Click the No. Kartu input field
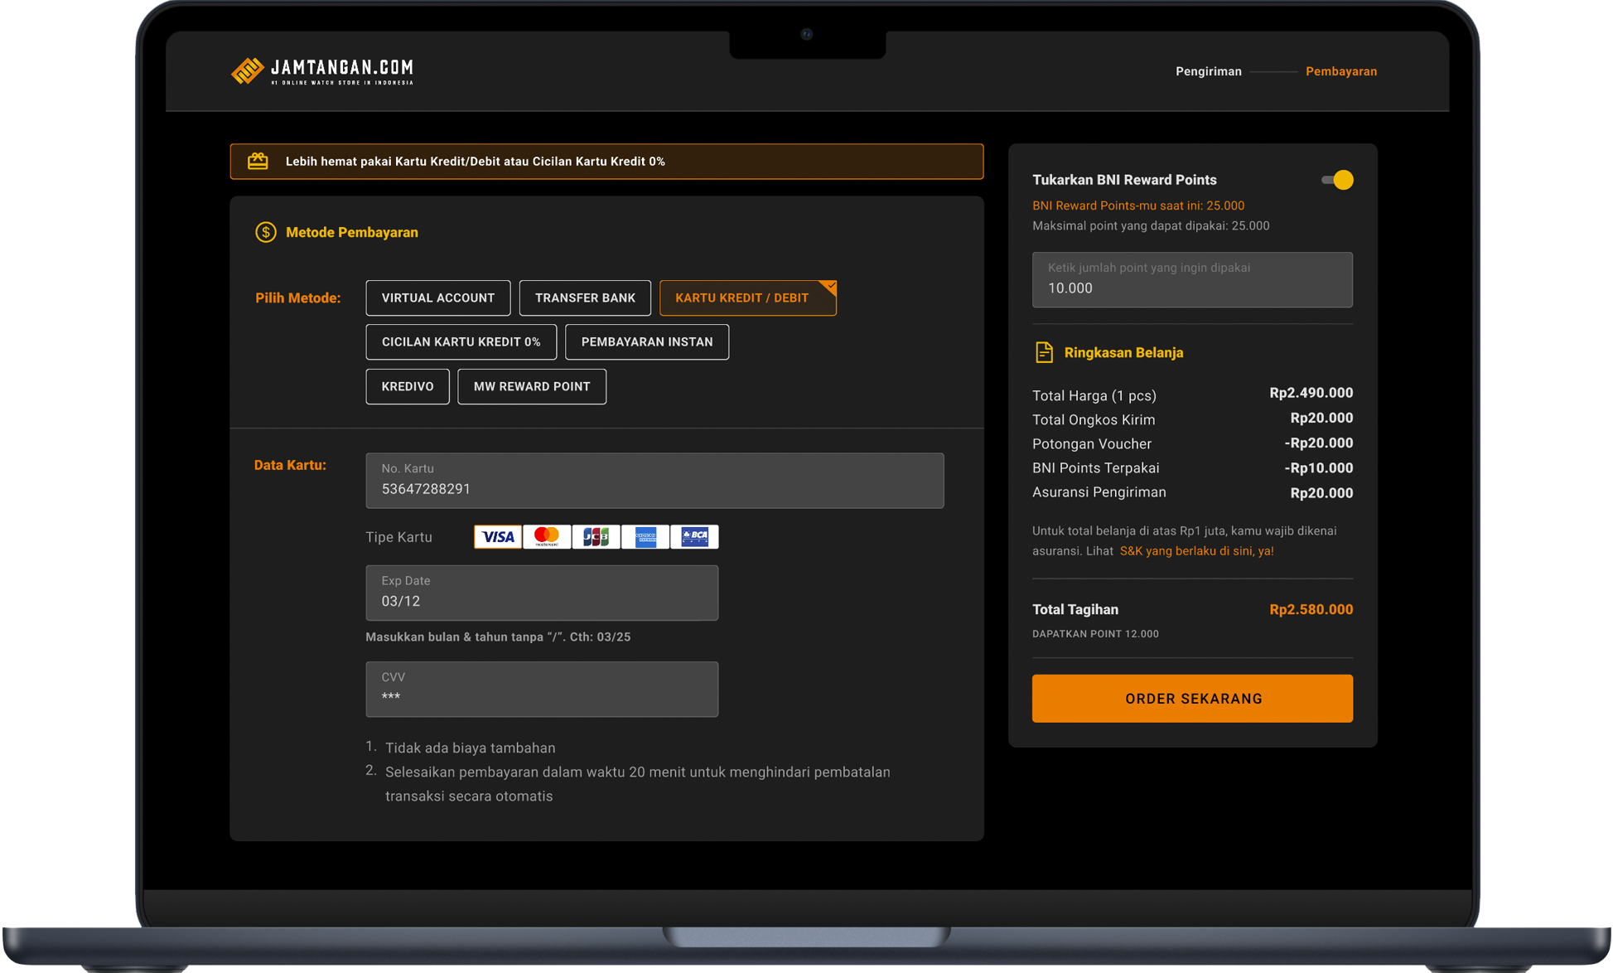Screen dimensions: 1613x973 coord(654,481)
